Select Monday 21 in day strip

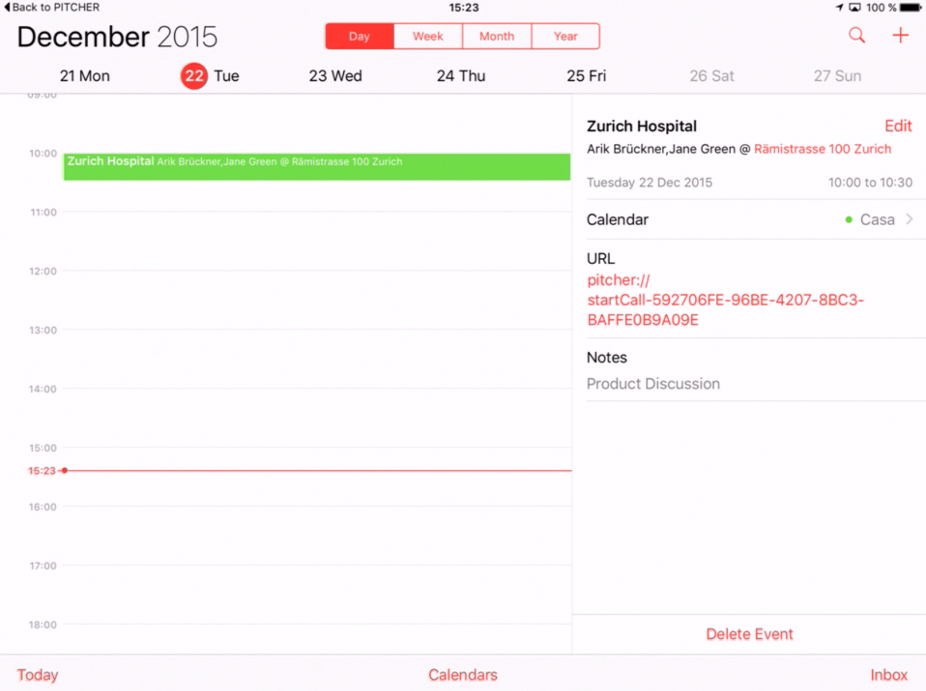point(85,76)
